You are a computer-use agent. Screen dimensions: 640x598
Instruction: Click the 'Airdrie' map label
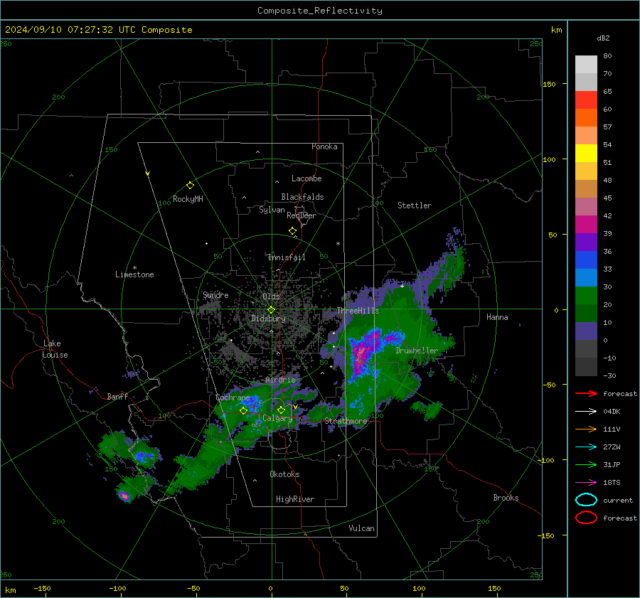coord(280,380)
